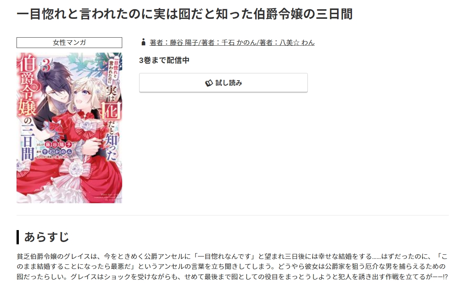455x295 pixels.
Task: Click the 囮 character in the page title
Action: (184, 14)
